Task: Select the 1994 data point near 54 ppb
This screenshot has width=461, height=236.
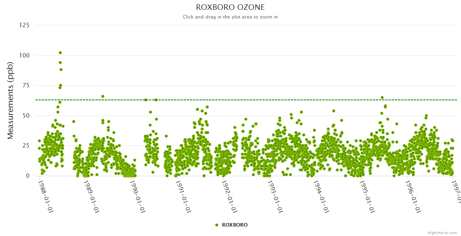Action: [334, 111]
